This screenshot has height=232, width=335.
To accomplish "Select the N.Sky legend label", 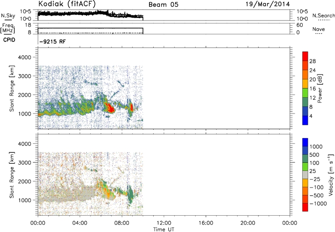I will (8, 15).
